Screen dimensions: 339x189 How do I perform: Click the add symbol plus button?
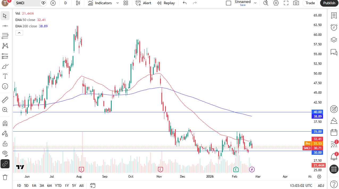point(53,3)
